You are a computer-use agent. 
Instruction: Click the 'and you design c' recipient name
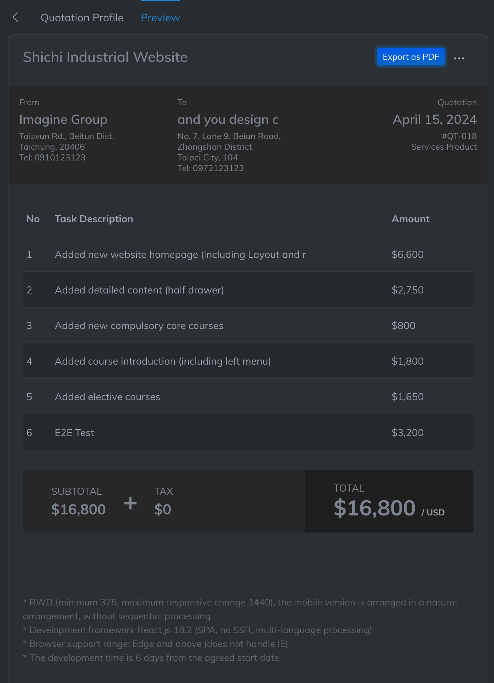[228, 120]
